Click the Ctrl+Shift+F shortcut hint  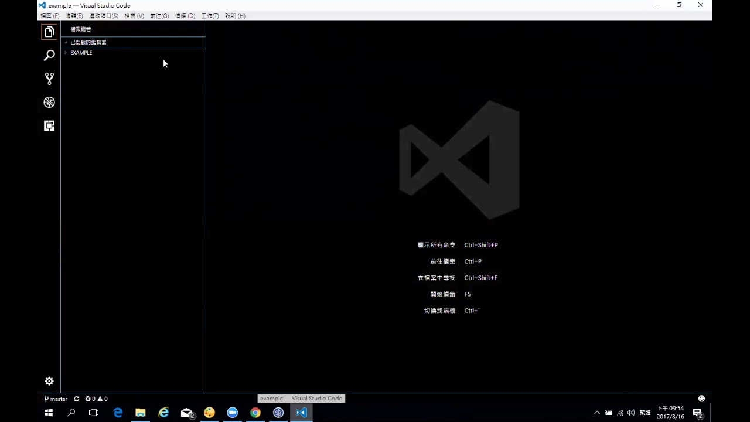(481, 278)
